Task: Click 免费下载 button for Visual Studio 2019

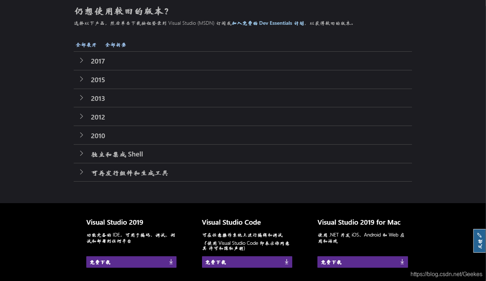Action: coord(131,262)
